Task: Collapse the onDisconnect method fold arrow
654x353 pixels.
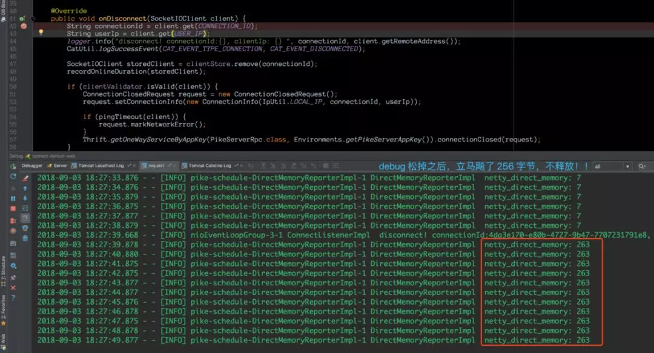Action: point(33,19)
